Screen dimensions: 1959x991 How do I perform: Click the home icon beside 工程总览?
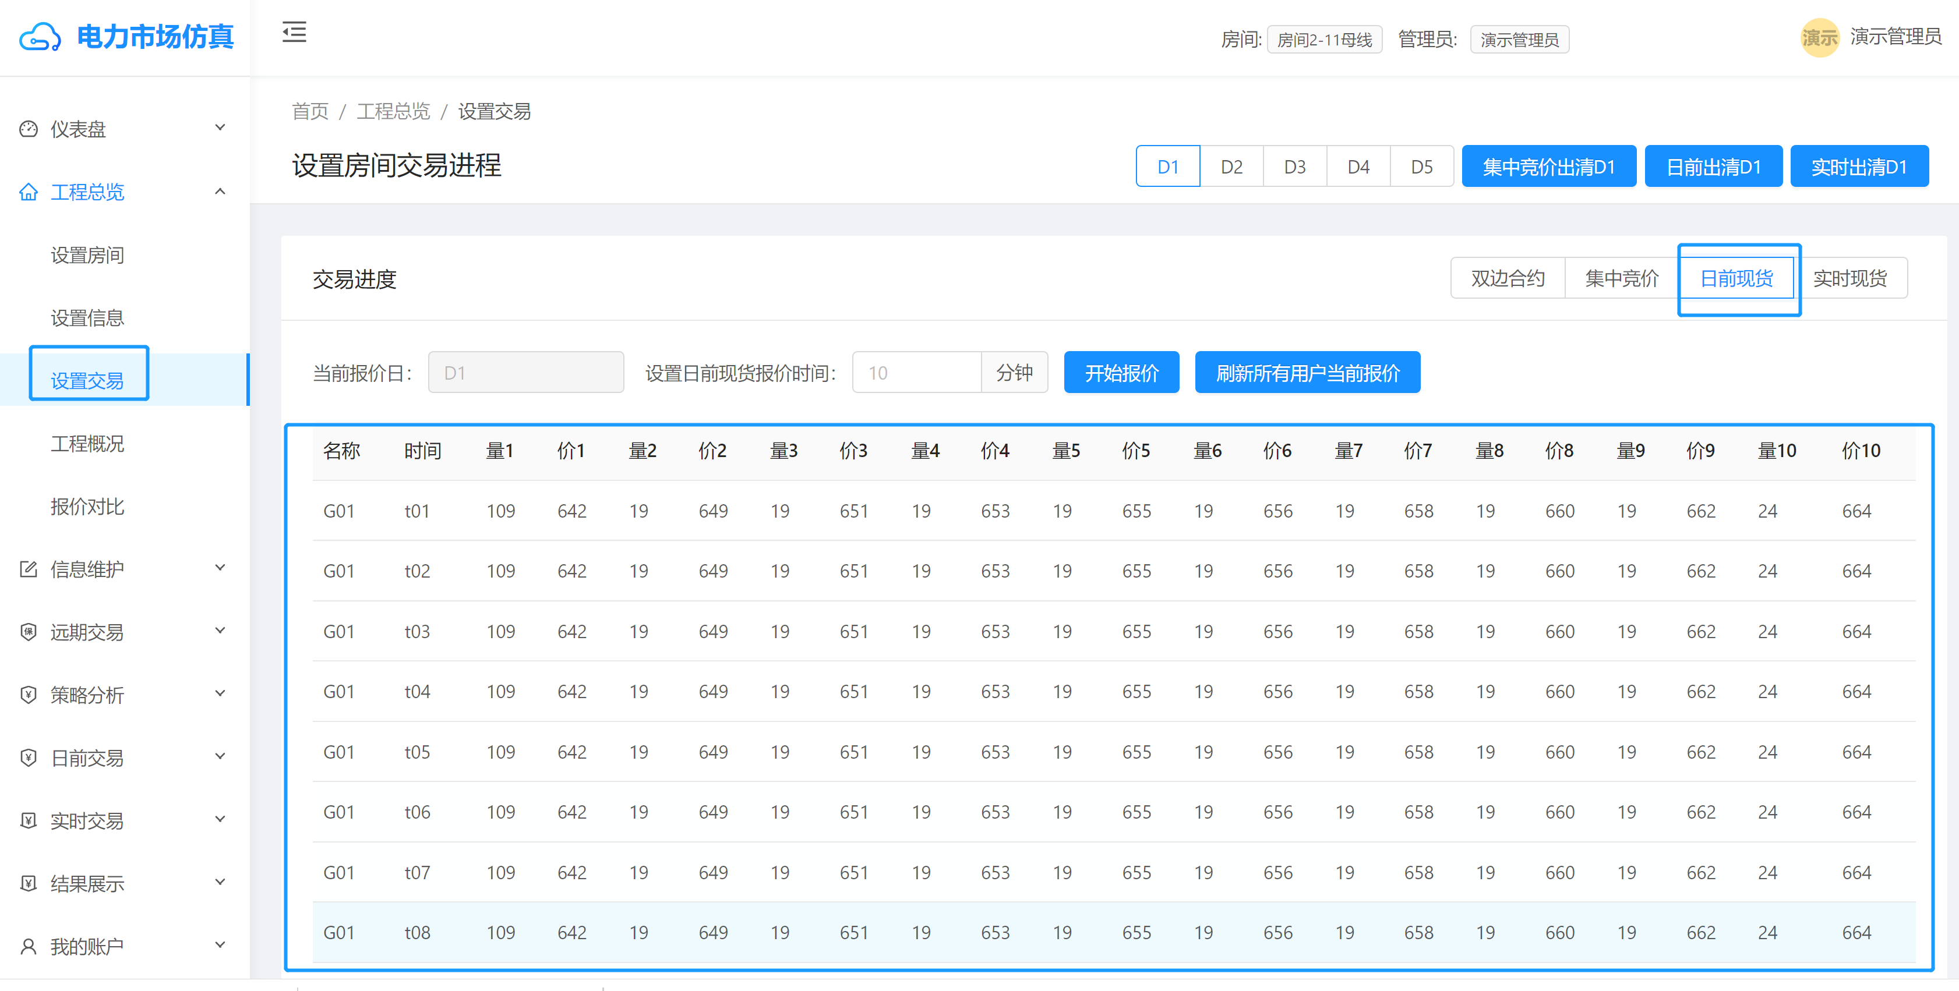[x=28, y=192]
